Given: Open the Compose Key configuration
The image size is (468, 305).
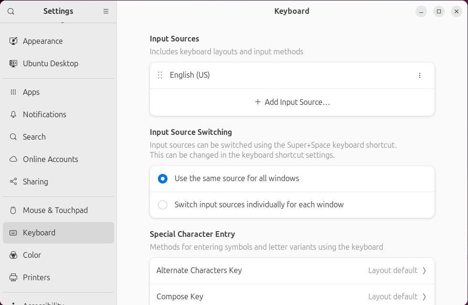Looking at the screenshot, I should coord(291,296).
